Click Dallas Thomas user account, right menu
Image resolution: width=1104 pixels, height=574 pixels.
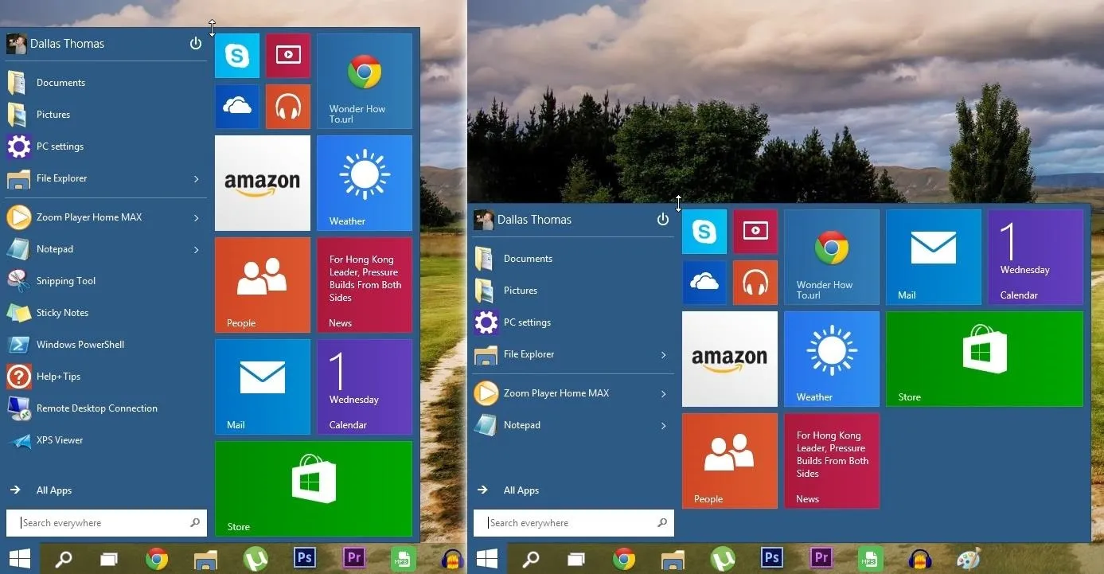[523, 220]
